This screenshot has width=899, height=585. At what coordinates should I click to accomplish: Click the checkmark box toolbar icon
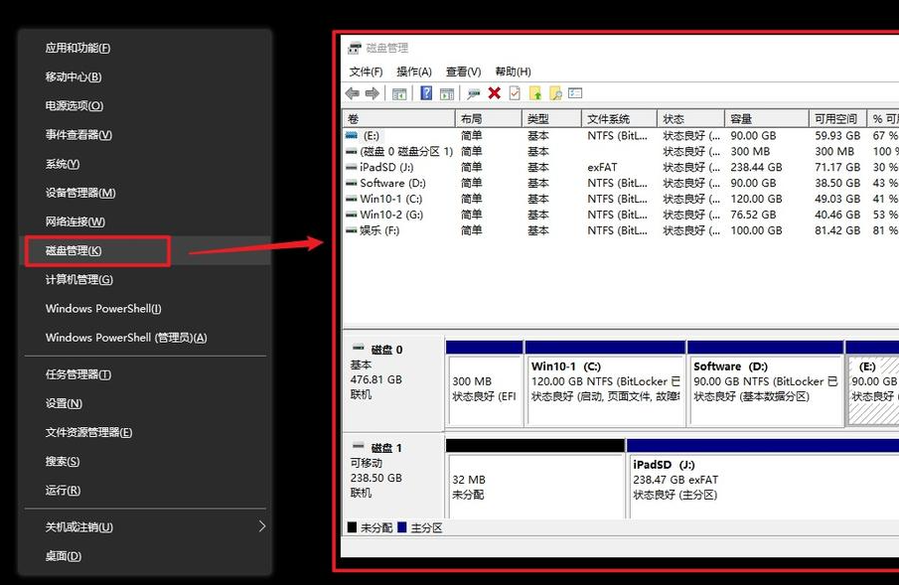tap(515, 91)
